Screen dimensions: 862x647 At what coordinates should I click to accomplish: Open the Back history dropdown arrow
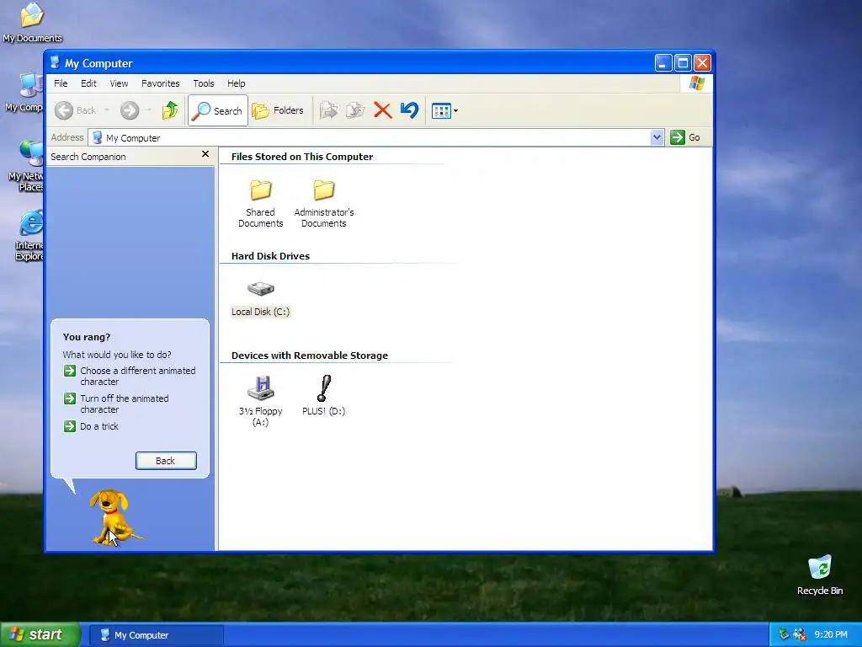[x=107, y=110]
